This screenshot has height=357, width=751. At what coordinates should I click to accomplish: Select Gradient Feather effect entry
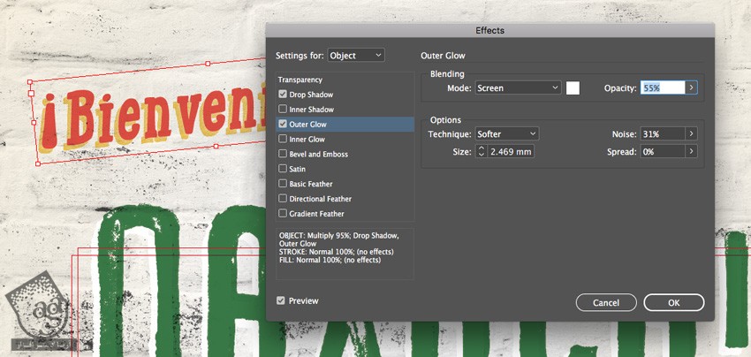316,214
